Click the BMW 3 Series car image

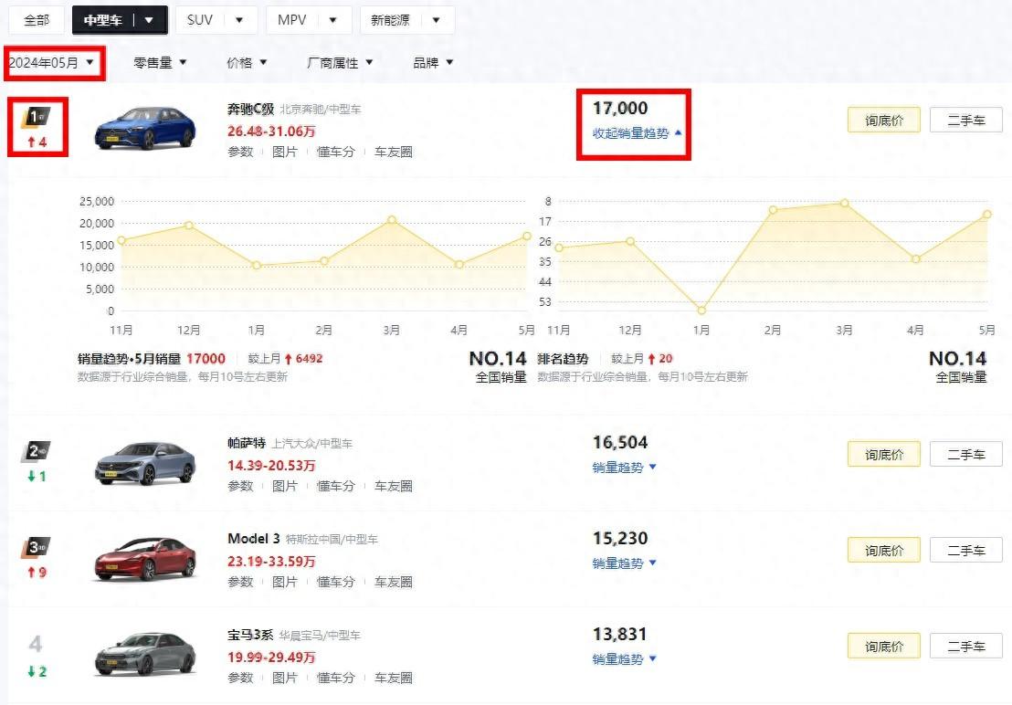(x=145, y=654)
